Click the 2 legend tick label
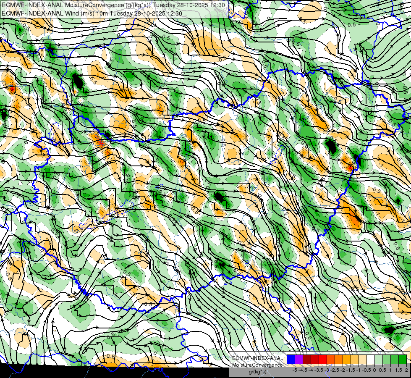This screenshot has height=378, width=411. (406, 370)
